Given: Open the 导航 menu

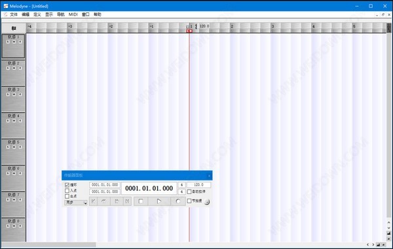Looking at the screenshot, I should [x=61, y=14].
